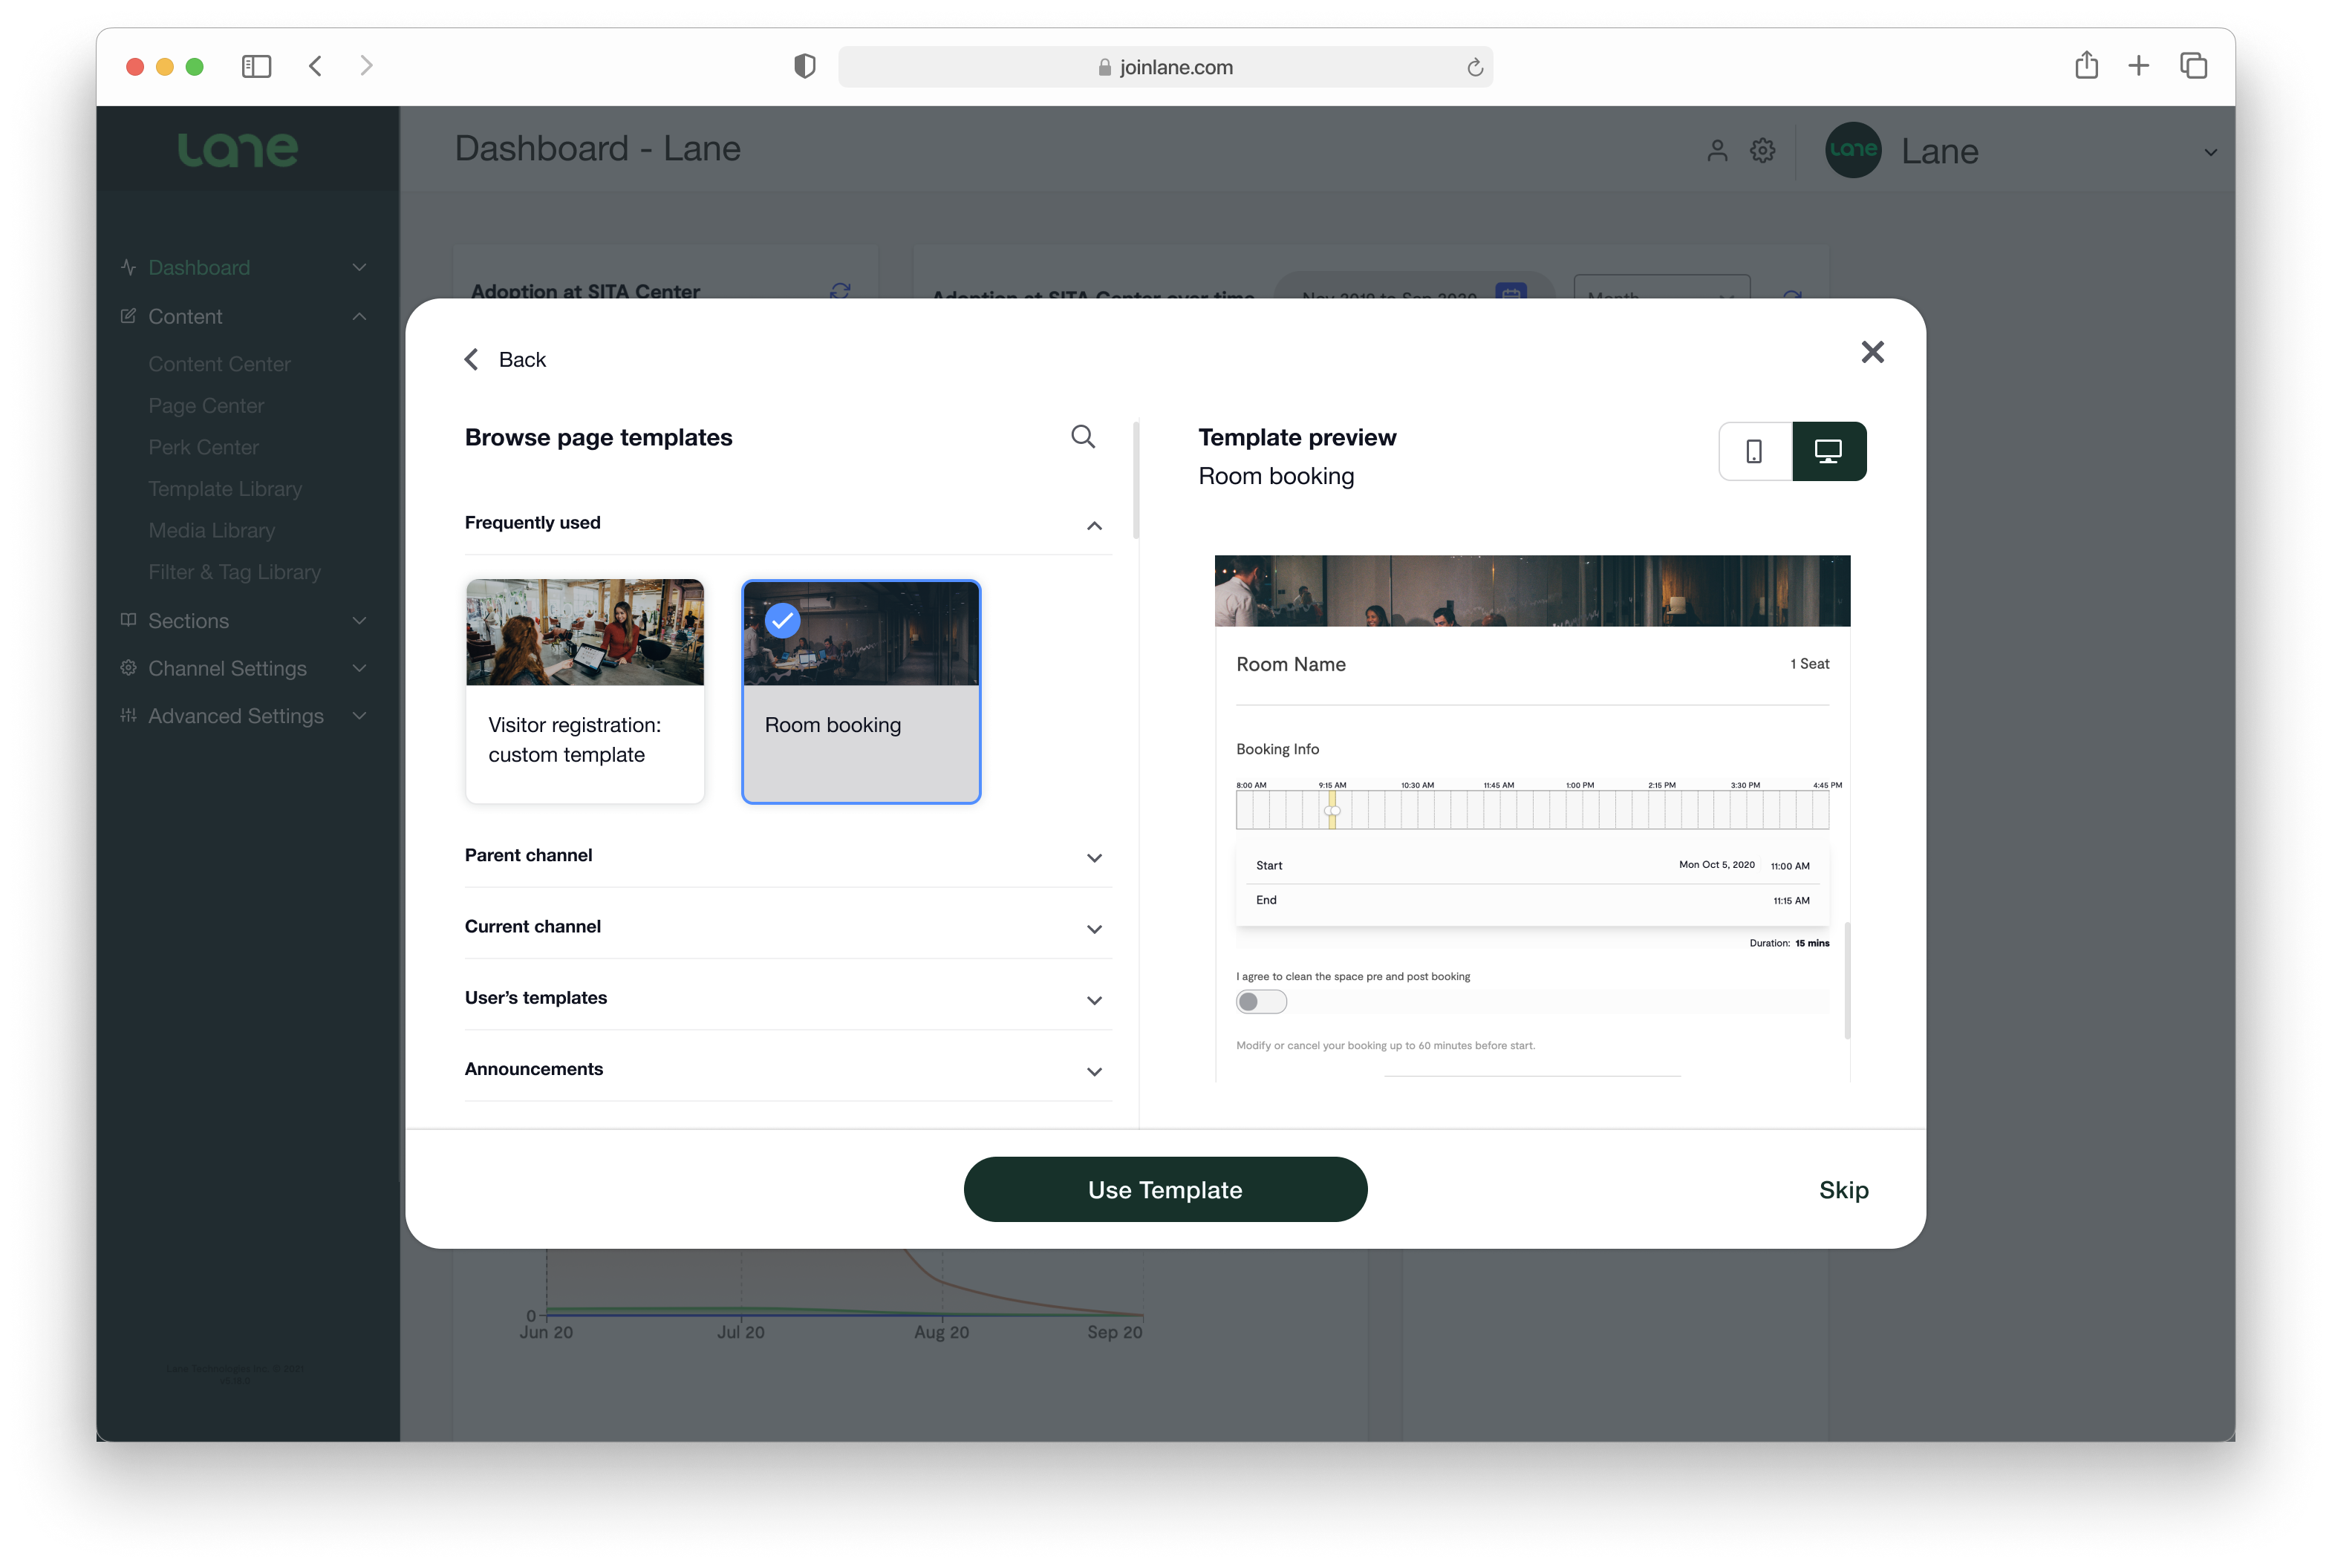Deselect the Room booking template checkmark

coord(782,621)
